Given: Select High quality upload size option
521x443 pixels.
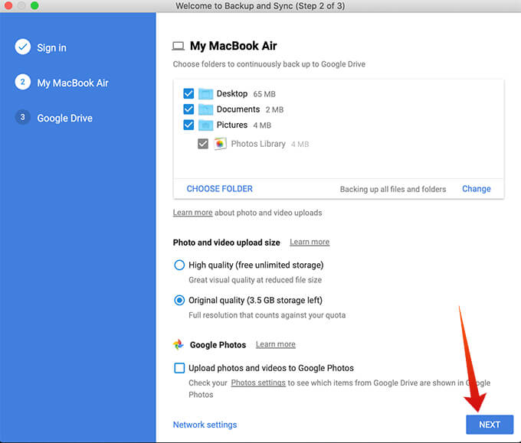Looking at the screenshot, I should (179, 265).
